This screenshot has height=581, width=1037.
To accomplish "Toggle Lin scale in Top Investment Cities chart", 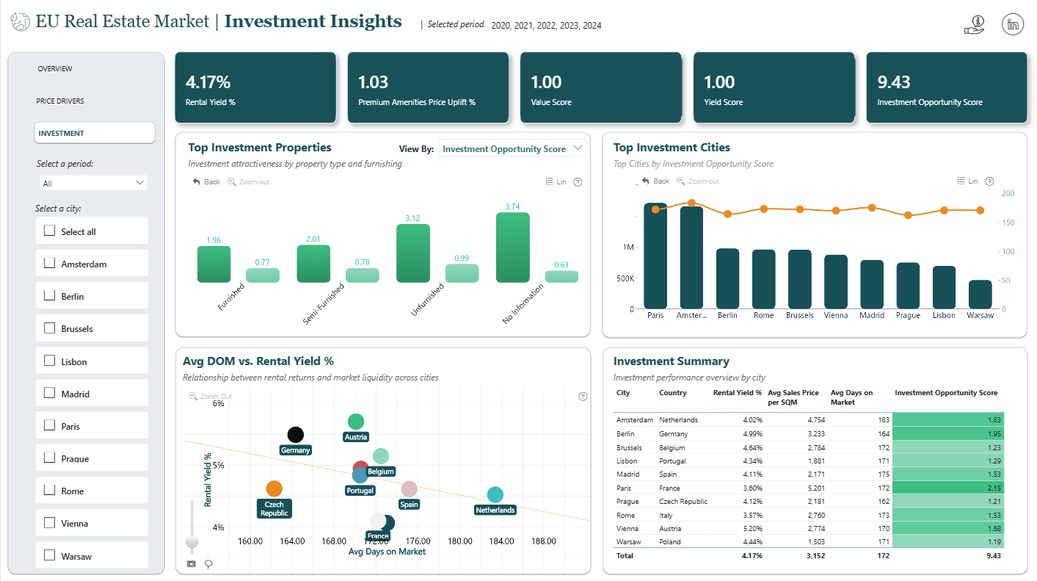I will click(x=968, y=181).
